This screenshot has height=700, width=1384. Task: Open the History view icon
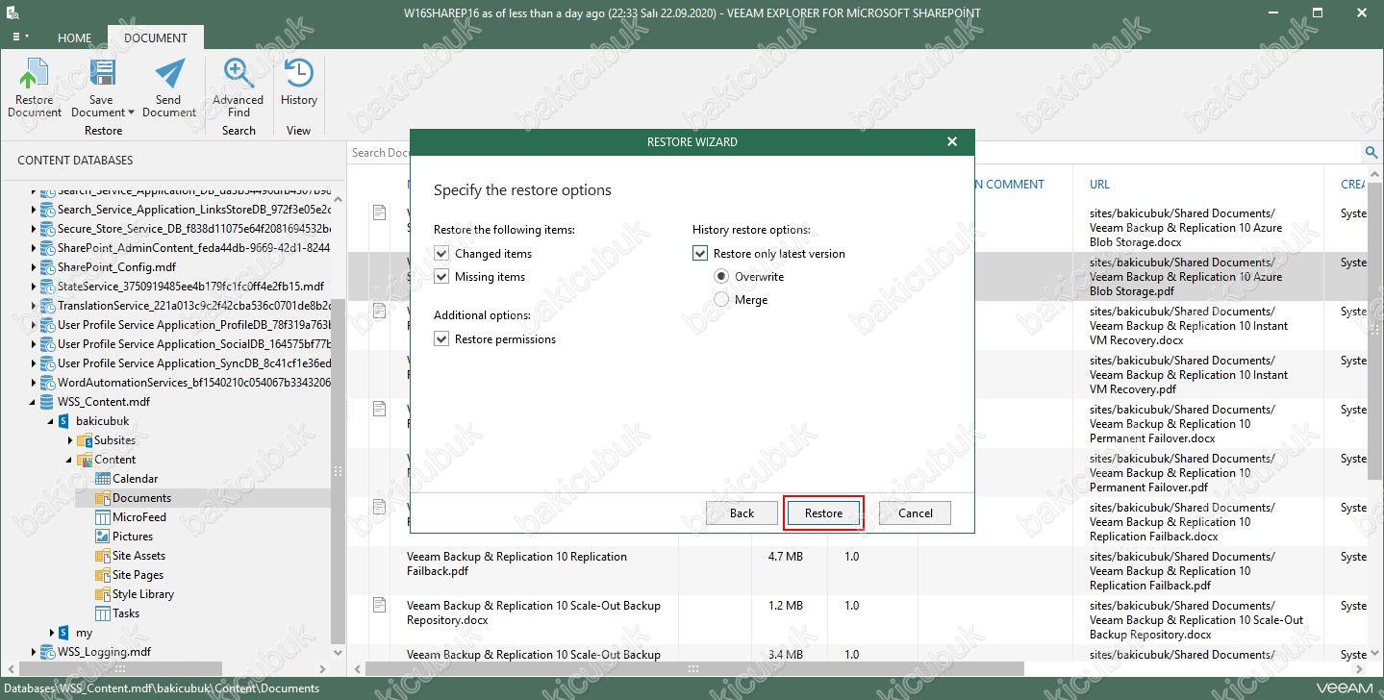pyautogui.click(x=299, y=75)
